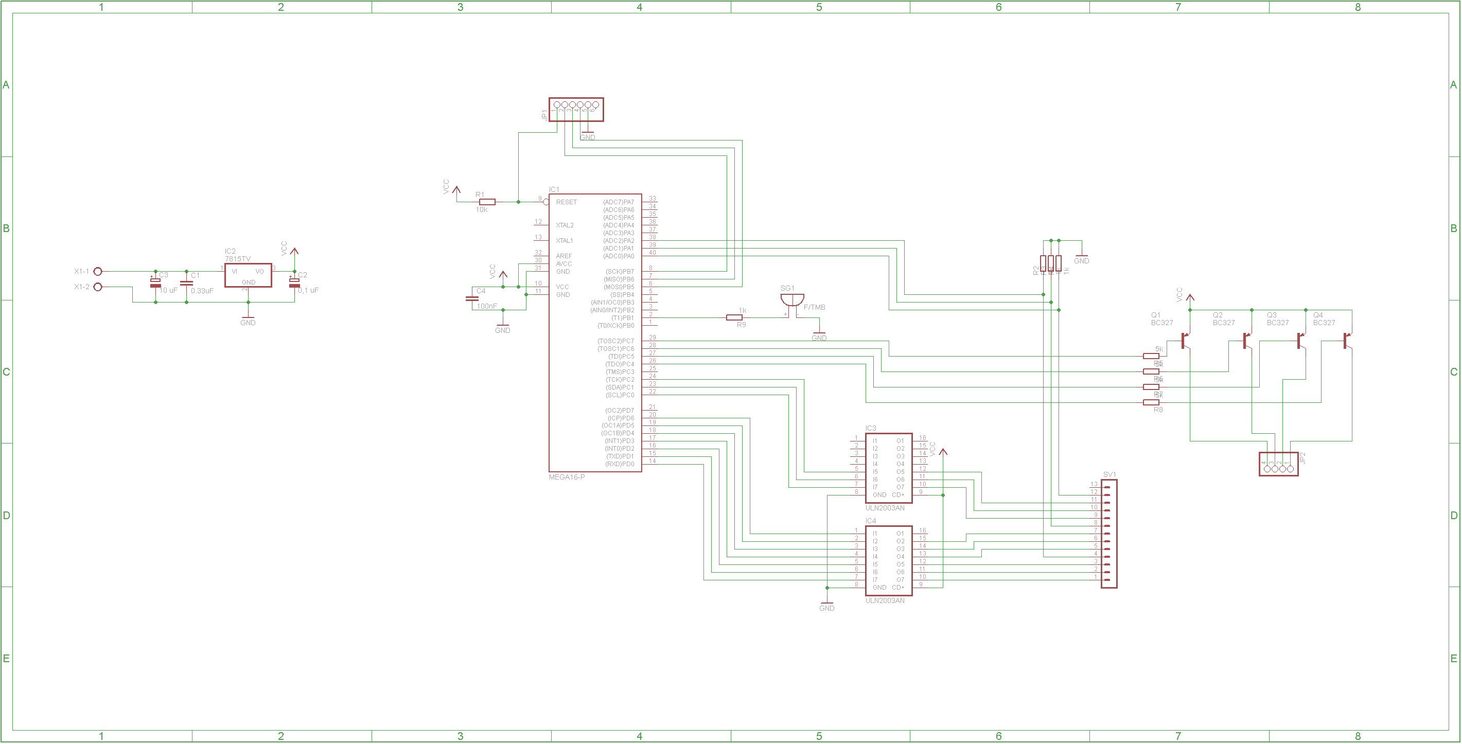Click the 7815TV voltage regulator IC2 symbol
1462x744 pixels.
pyautogui.click(x=248, y=275)
